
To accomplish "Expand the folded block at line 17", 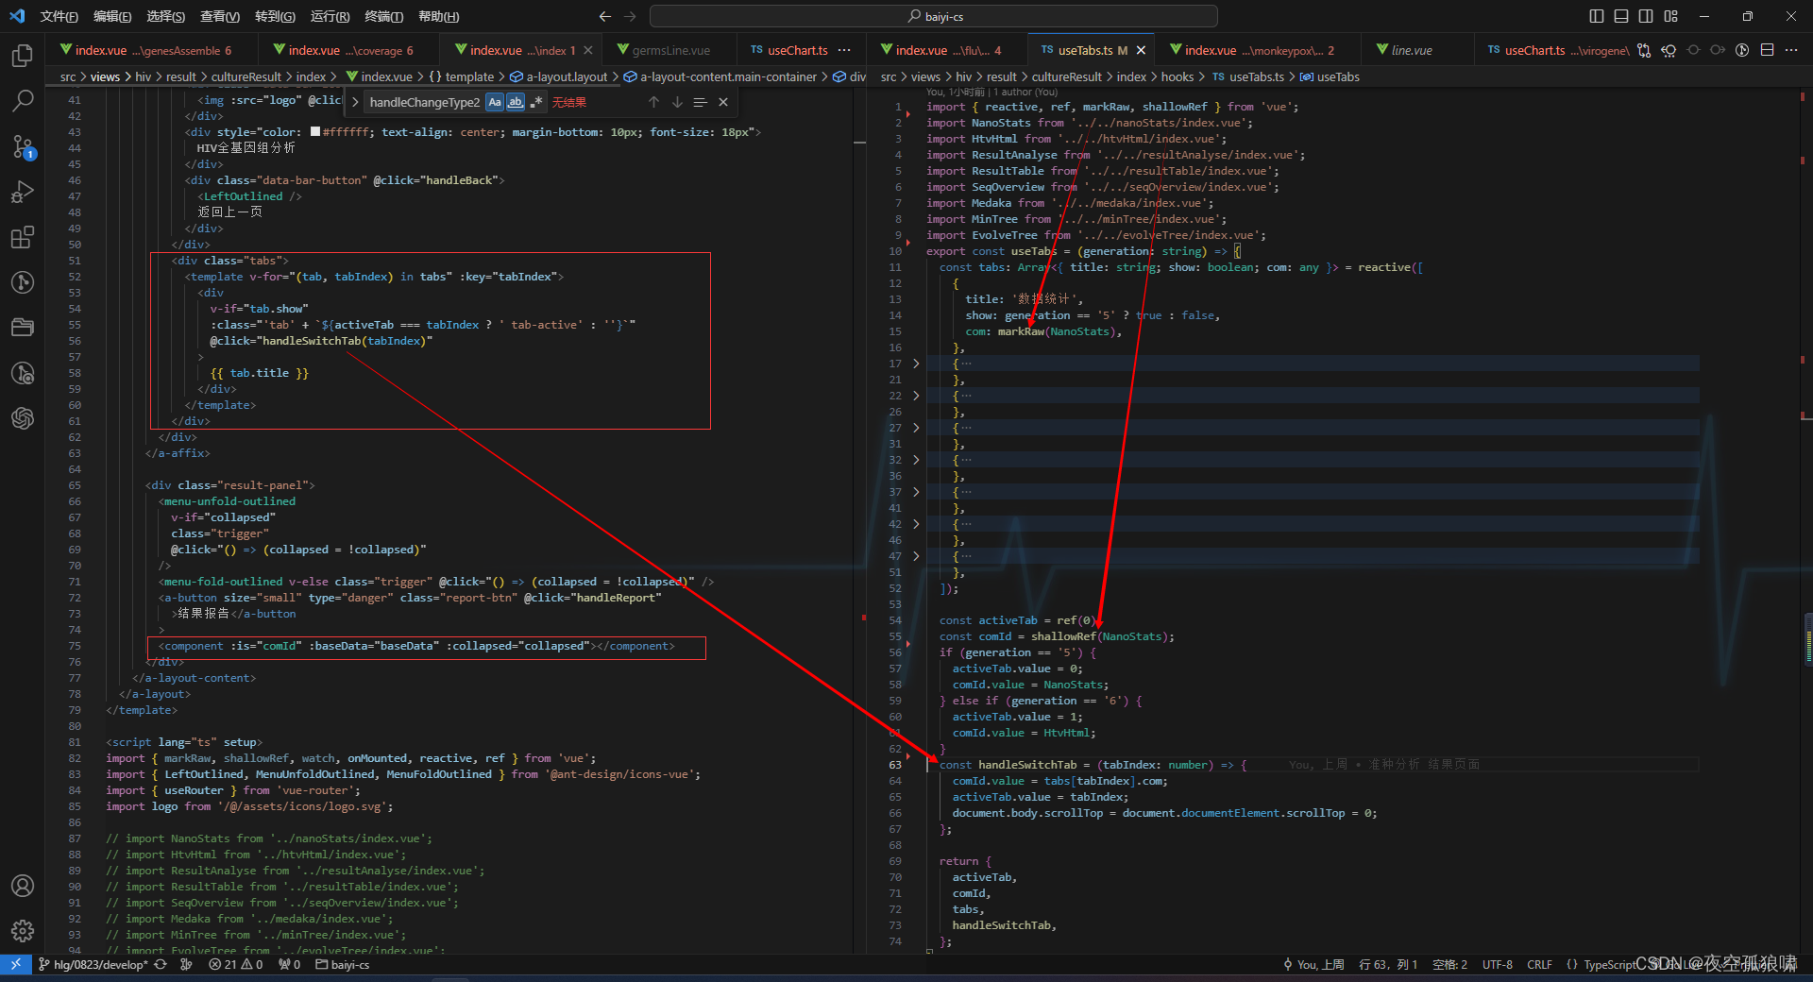I will click(x=916, y=364).
